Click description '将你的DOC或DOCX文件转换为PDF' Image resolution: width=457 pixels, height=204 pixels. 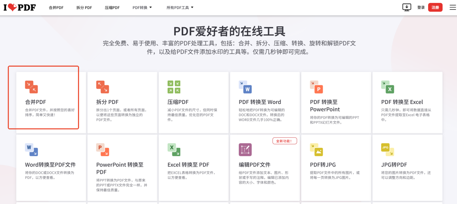click(x=49, y=175)
